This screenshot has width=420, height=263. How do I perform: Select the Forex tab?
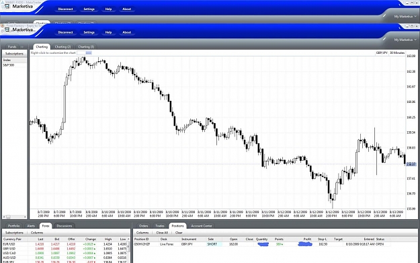pyautogui.click(x=46, y=226)
